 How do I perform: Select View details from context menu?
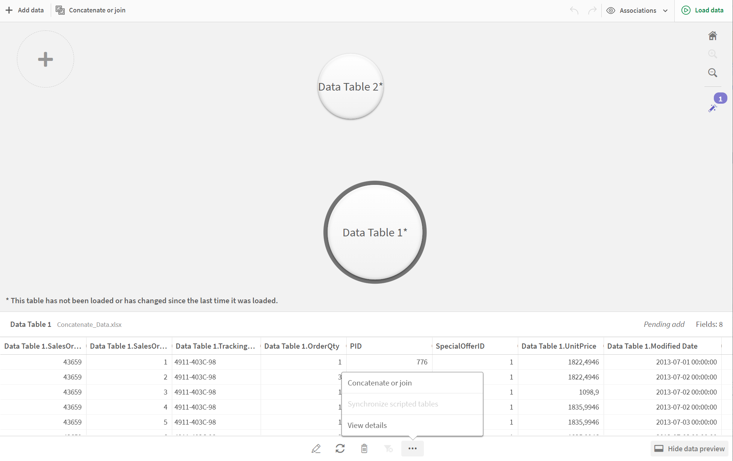coord(367,425)
